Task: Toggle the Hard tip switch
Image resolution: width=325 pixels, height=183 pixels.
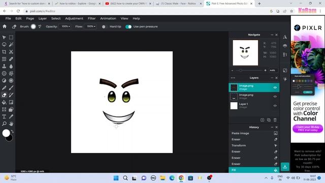Action: (x=104, y=26)
